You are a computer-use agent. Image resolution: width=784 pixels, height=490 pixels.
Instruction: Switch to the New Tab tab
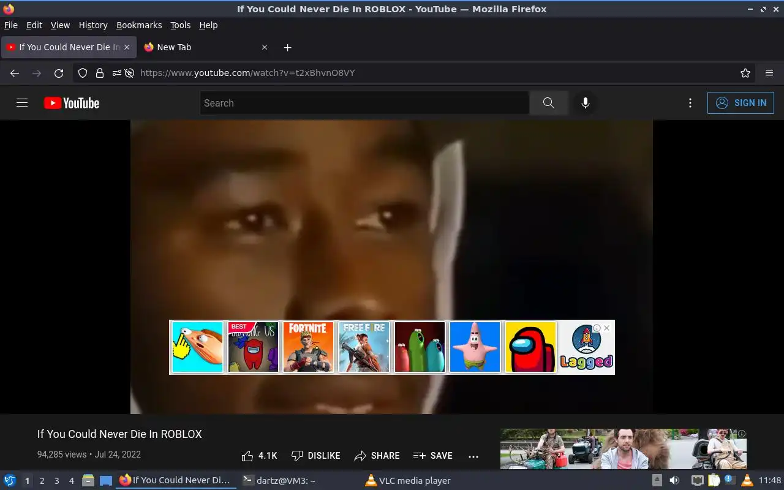click(205, 47)
